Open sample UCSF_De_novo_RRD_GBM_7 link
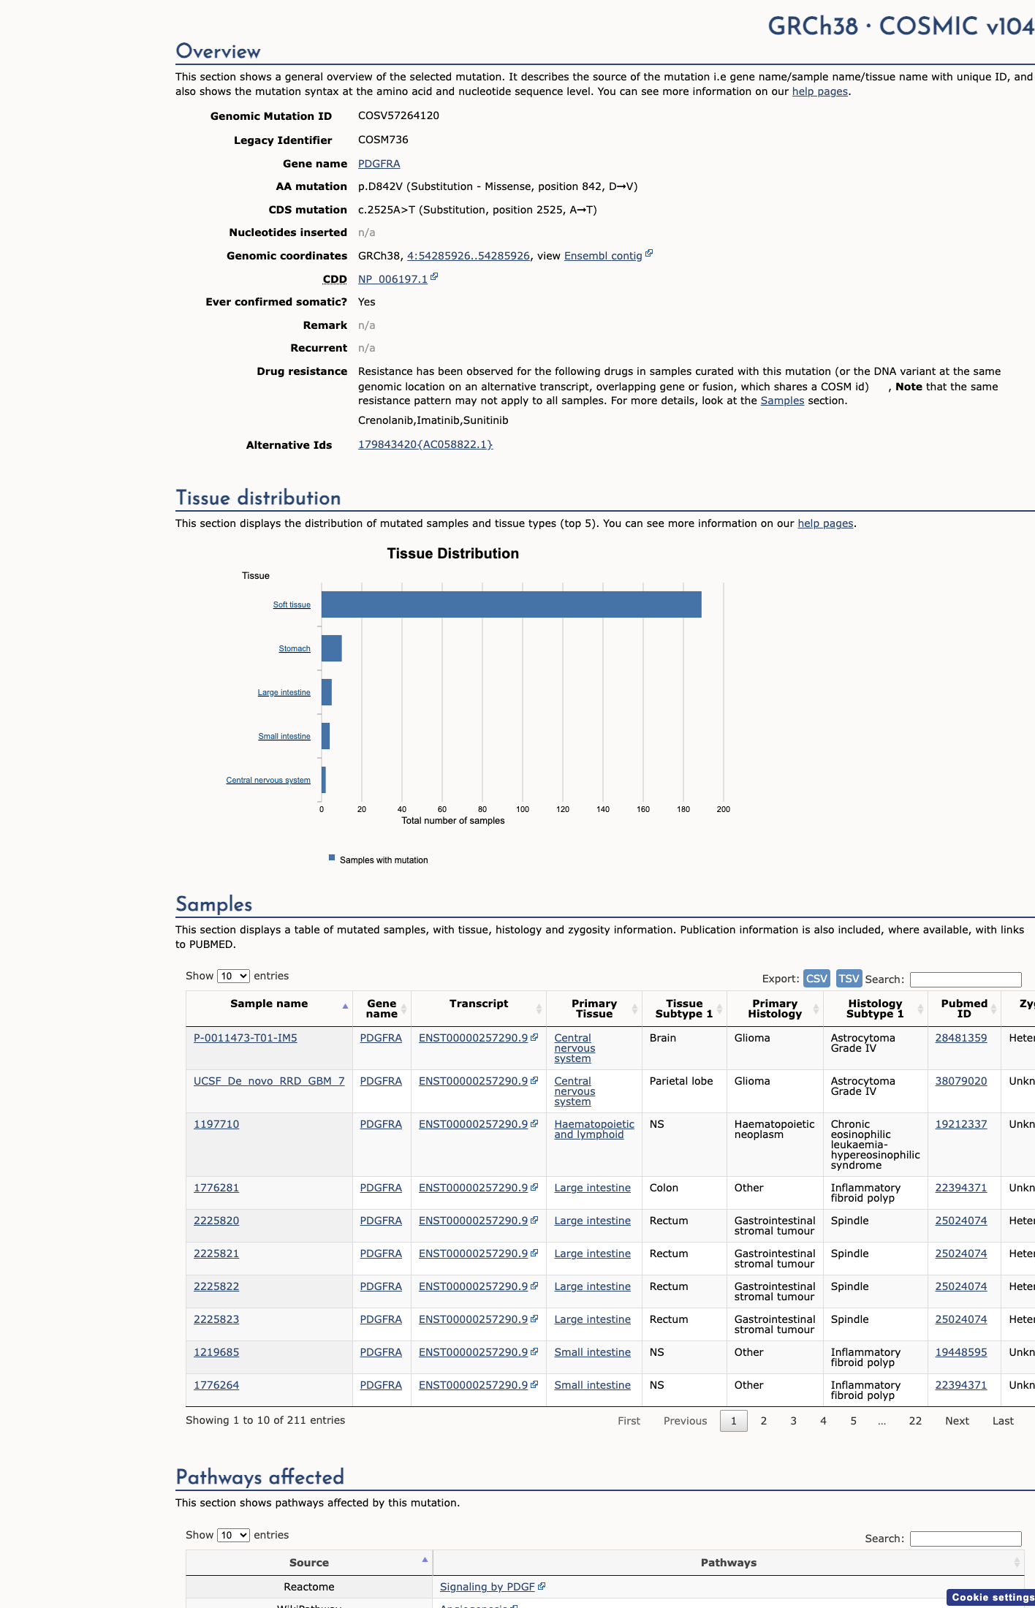 [x=269, y=1081]
